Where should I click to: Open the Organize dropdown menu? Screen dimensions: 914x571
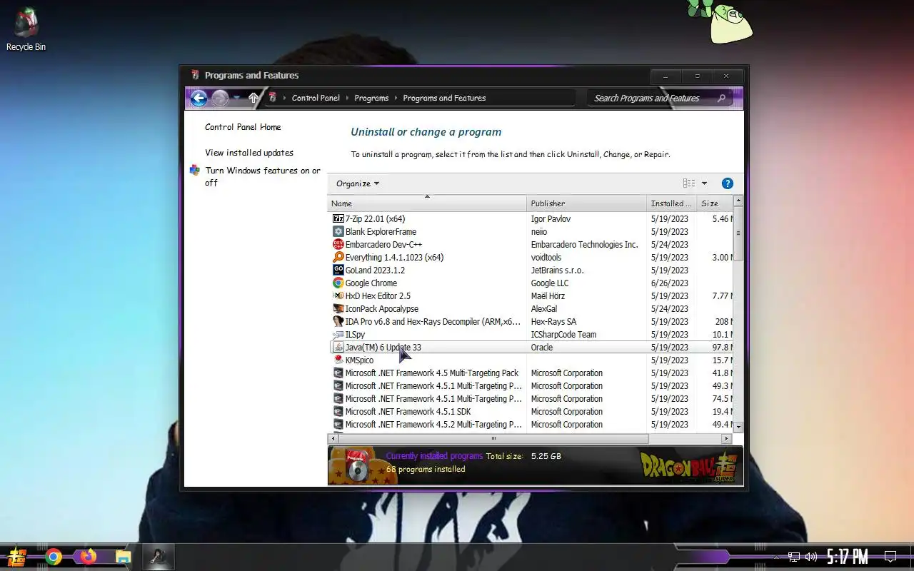pos(358,183)
